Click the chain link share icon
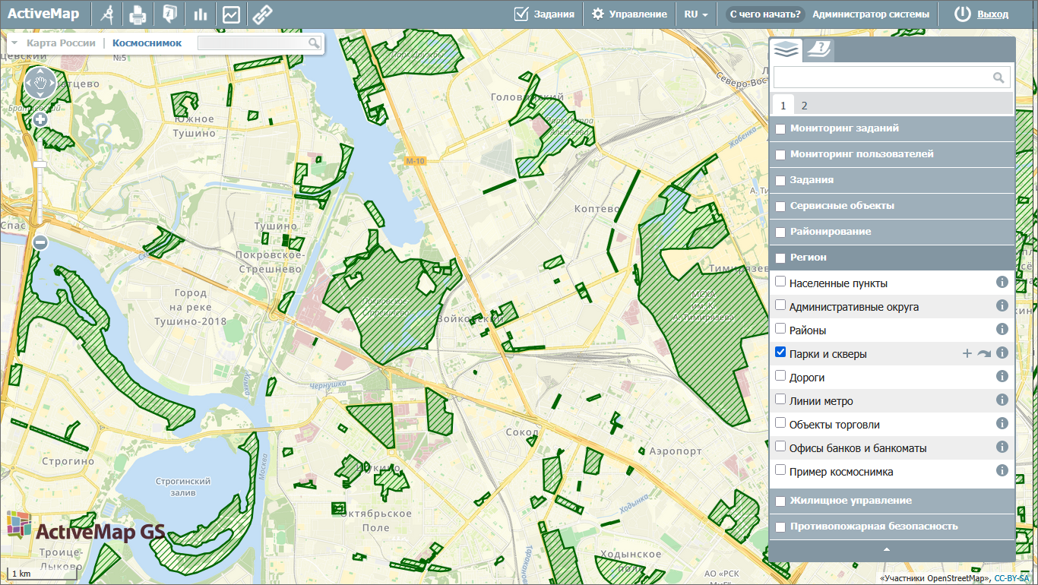 (x=262, y=14)
